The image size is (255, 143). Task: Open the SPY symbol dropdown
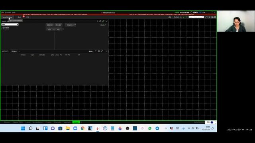(10, 25)
